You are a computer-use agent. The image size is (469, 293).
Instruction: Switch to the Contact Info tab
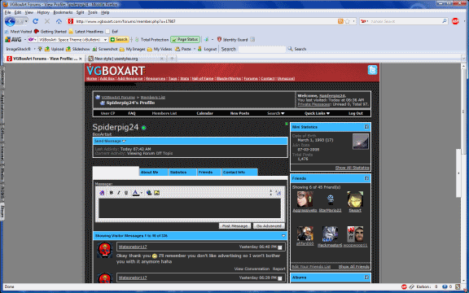[239, 173]
